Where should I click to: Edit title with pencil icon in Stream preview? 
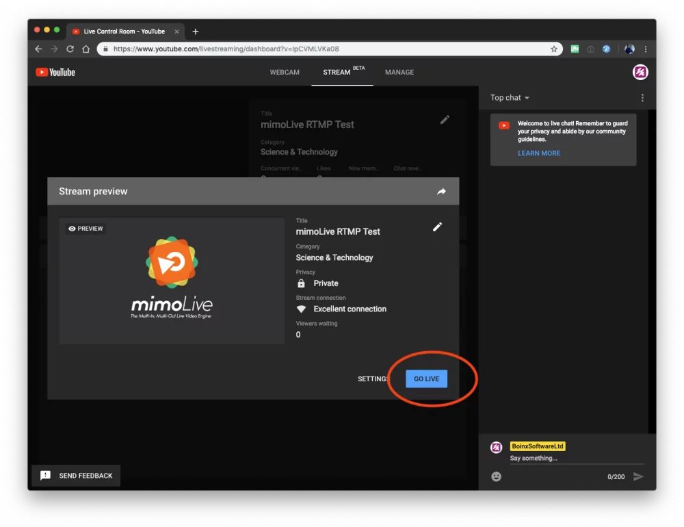(x=437, y=227)
